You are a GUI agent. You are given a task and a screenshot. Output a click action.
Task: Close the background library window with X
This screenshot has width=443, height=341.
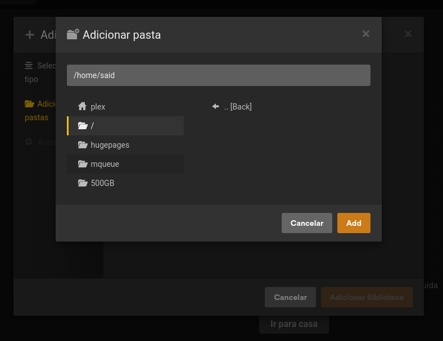(x=408, y=34)
